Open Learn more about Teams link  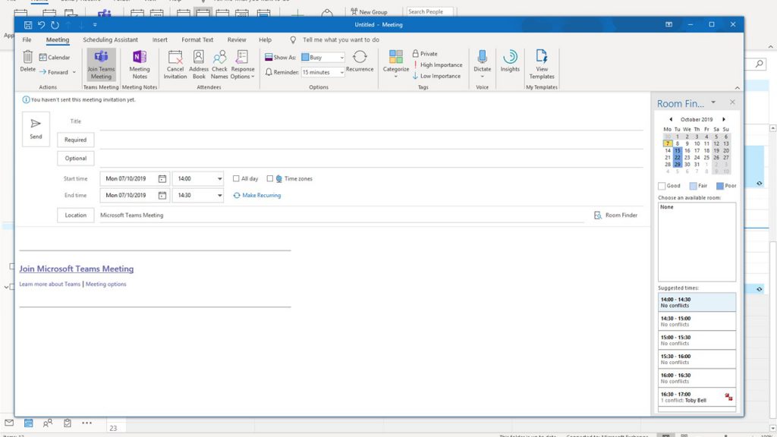pos(49,285)
